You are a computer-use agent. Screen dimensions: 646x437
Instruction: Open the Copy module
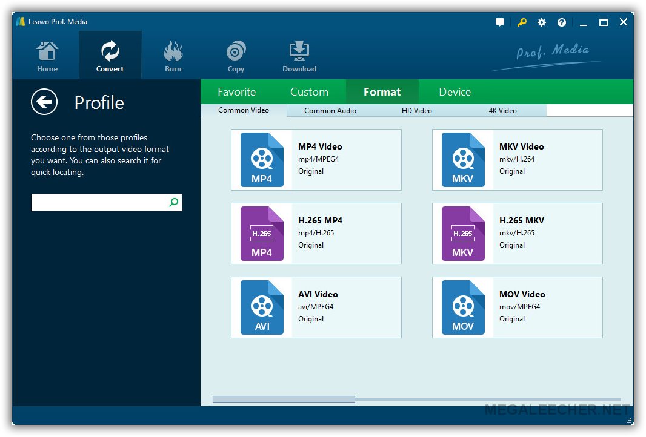[x=236, y=57]
